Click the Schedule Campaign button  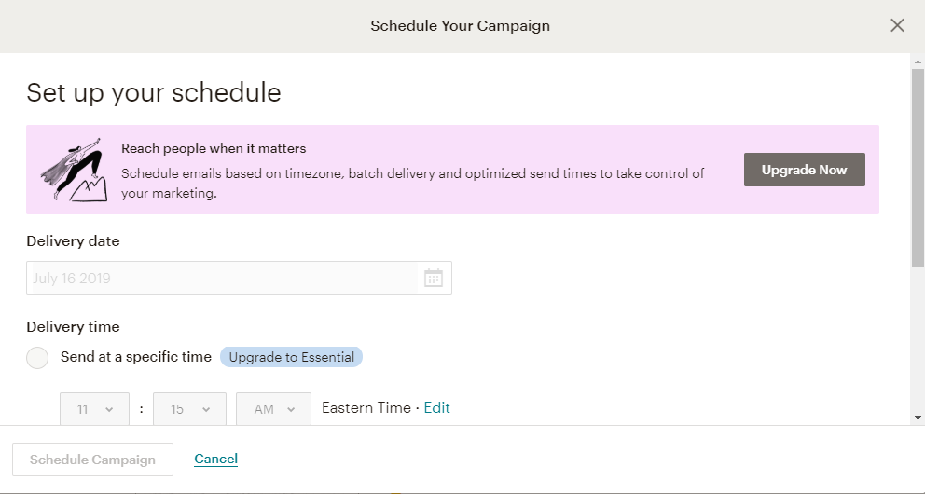[92, 460]
